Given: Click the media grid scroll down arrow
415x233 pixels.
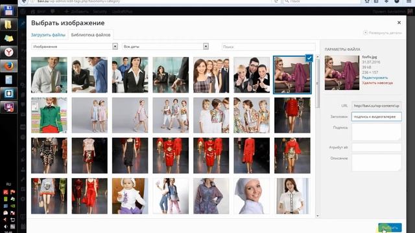Looking at the screenshot, I should [x=318, y=216].
